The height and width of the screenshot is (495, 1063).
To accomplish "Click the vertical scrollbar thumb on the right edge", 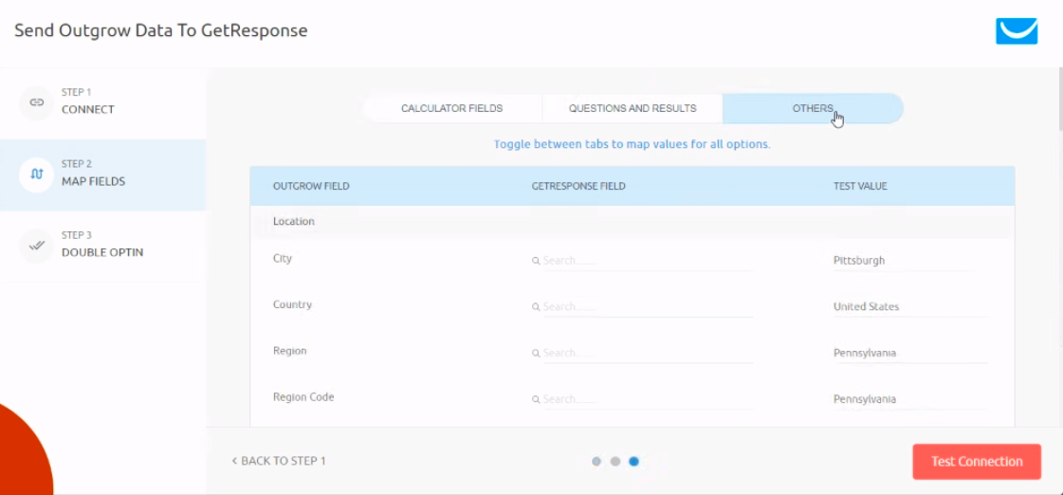I will (1060, 99).
